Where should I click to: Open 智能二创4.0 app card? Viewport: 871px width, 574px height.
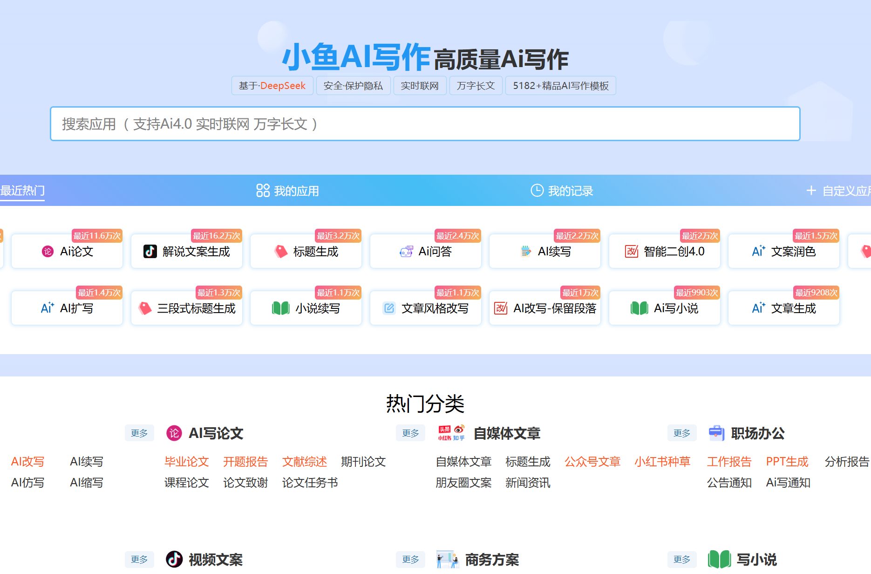(x=664, y=252)
